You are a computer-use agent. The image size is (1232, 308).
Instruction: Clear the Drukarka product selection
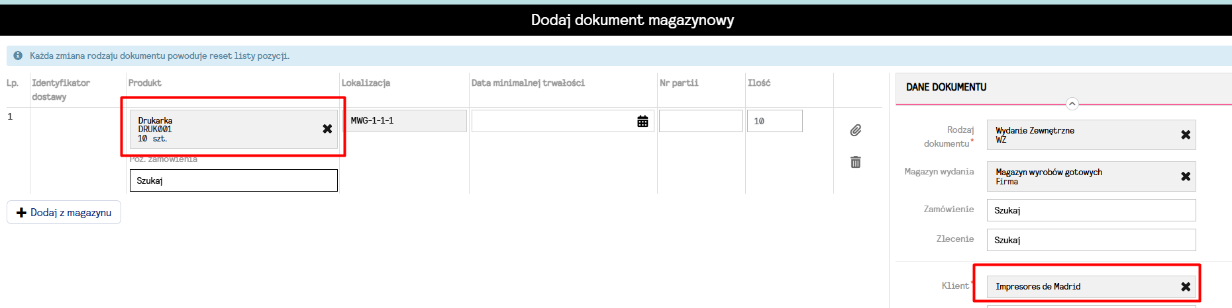point(327,129)
